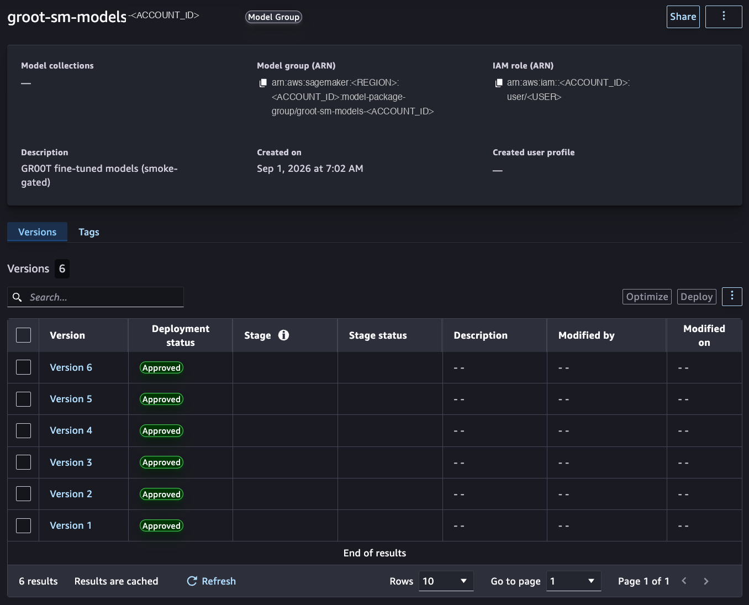Refresh the cached results
Screen dimensions: 749x605
[212, 581]
